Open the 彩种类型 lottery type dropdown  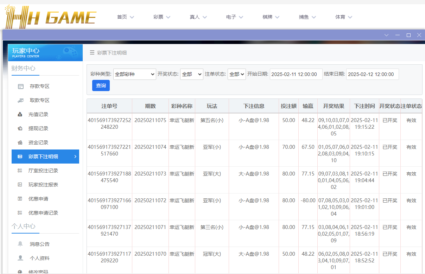[x=134, y=74]
